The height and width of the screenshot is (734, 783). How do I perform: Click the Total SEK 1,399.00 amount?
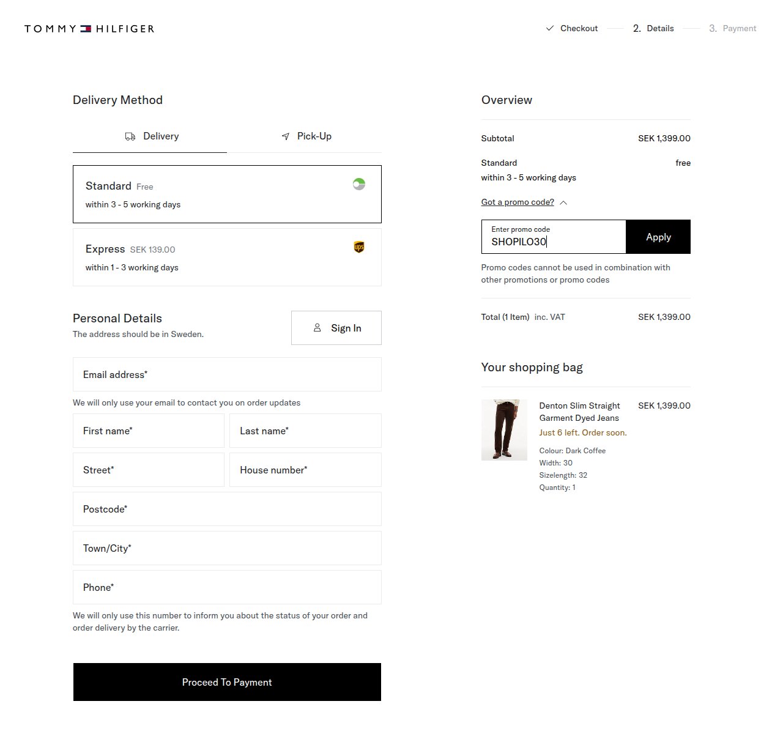coord(664,317)
